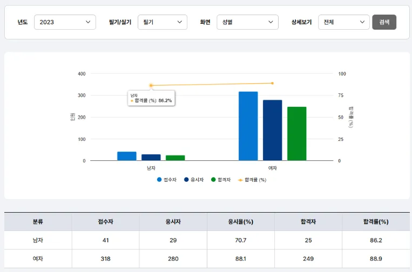Click table cell value 41
The image size is (412, 272).
[x=106, y=240]
